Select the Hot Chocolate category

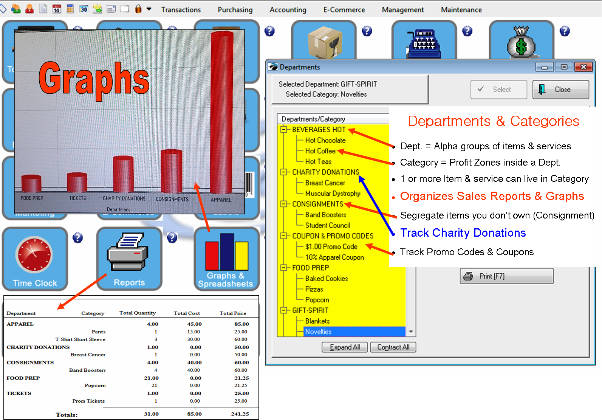[x=325, y=140]
